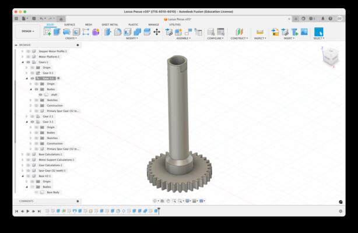Open the INSPECT menu label

[260, 38]
